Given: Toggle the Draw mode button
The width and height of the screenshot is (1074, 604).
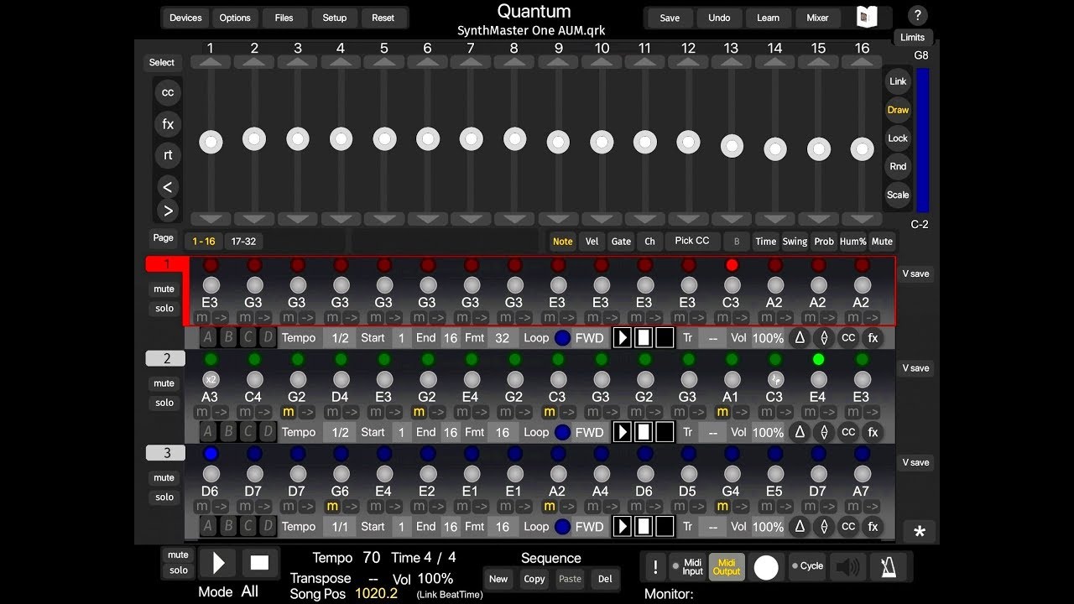Looking at the screenshot, I should click(x=898, y=110).
